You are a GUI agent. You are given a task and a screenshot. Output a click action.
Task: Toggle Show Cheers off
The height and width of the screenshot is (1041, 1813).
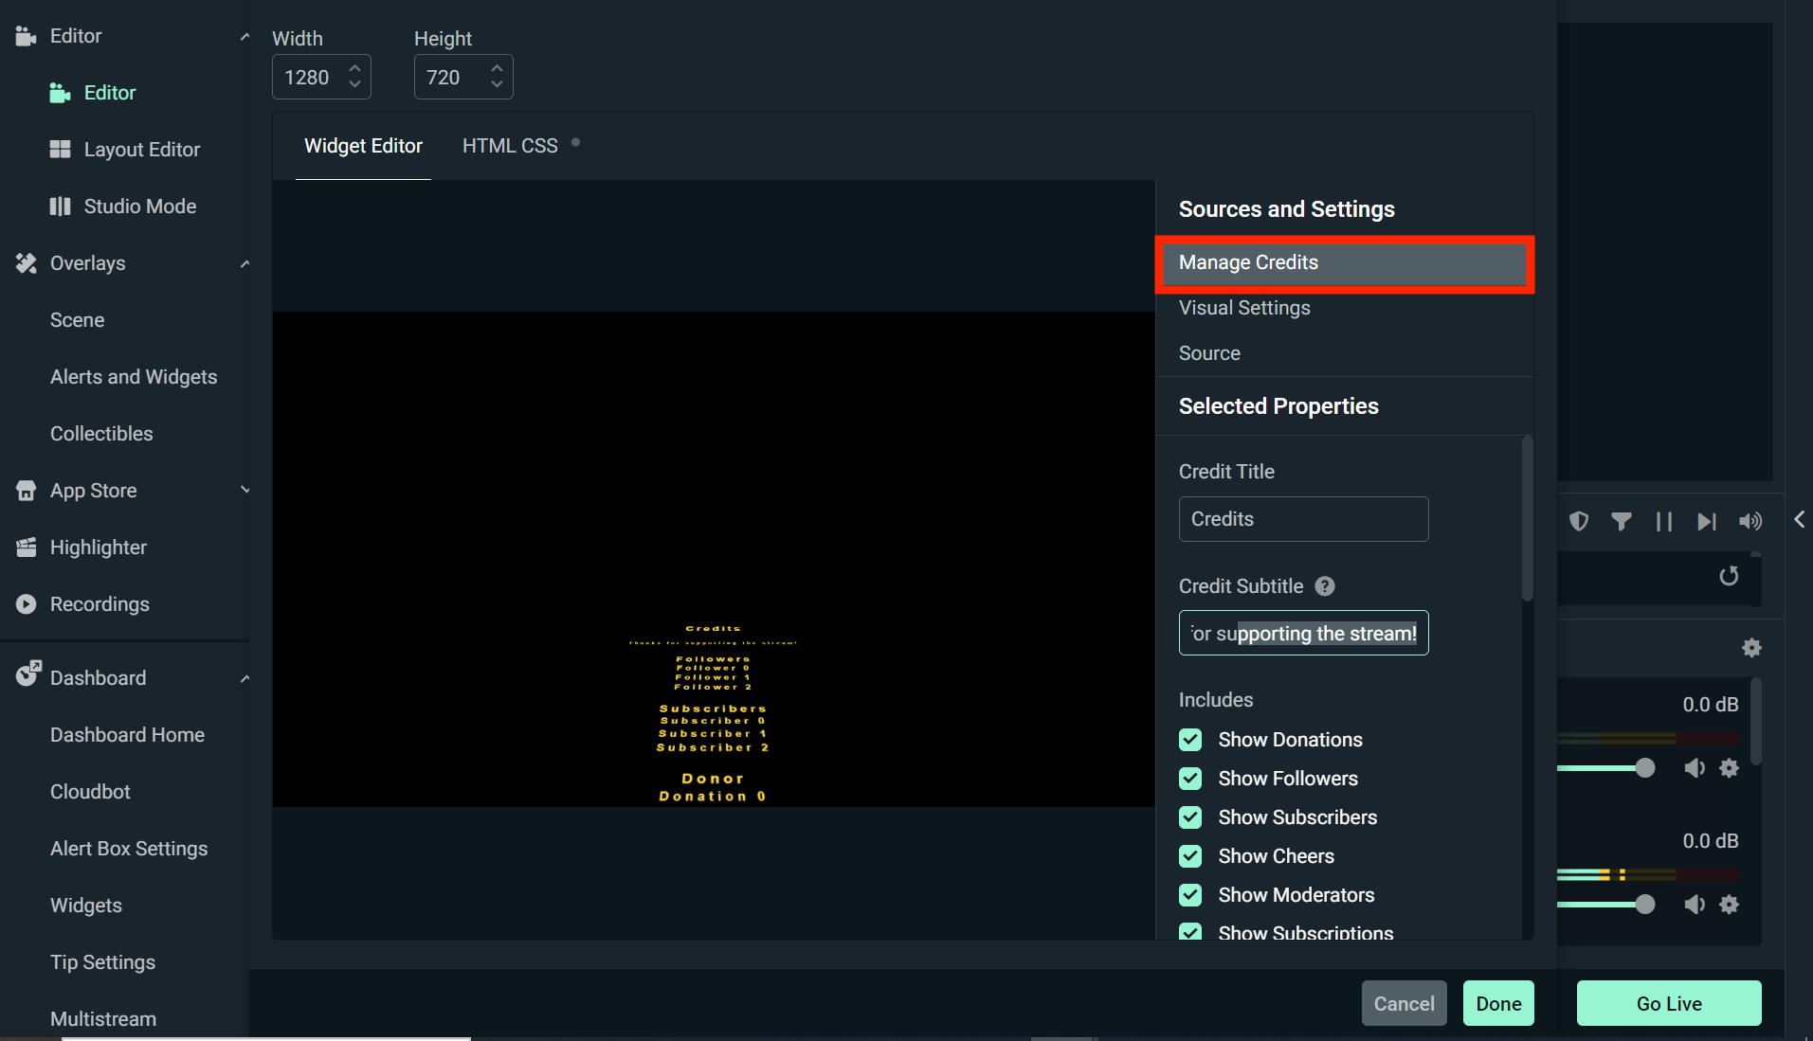[x=1190, y=856]
